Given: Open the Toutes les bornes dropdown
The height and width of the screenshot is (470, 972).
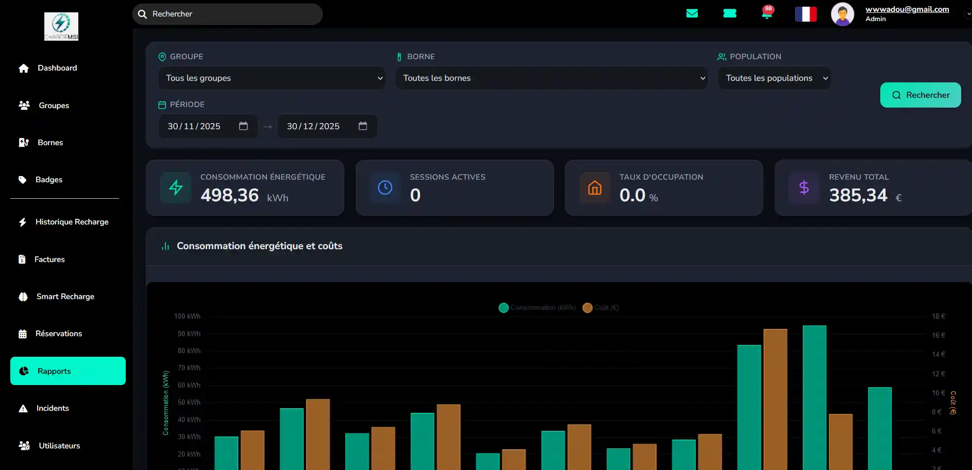Looking at the screenshot, I should pyautogui.click(x=551, y=78).
